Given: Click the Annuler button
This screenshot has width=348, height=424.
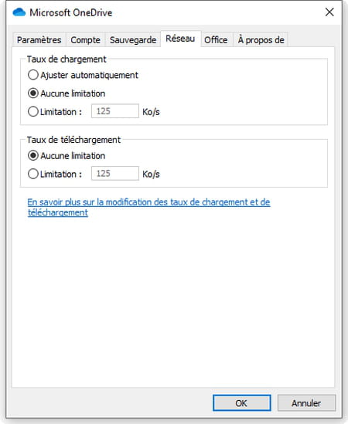Looking at the screenshot, I should coord(306,403).
